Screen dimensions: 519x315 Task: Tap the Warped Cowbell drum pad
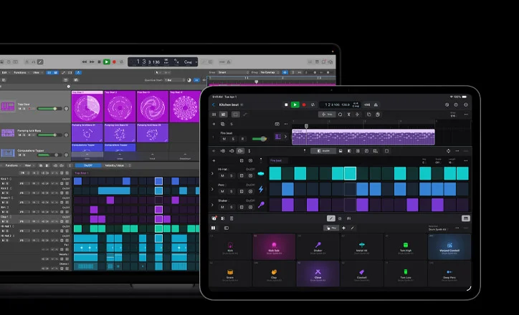click(449, 246)
